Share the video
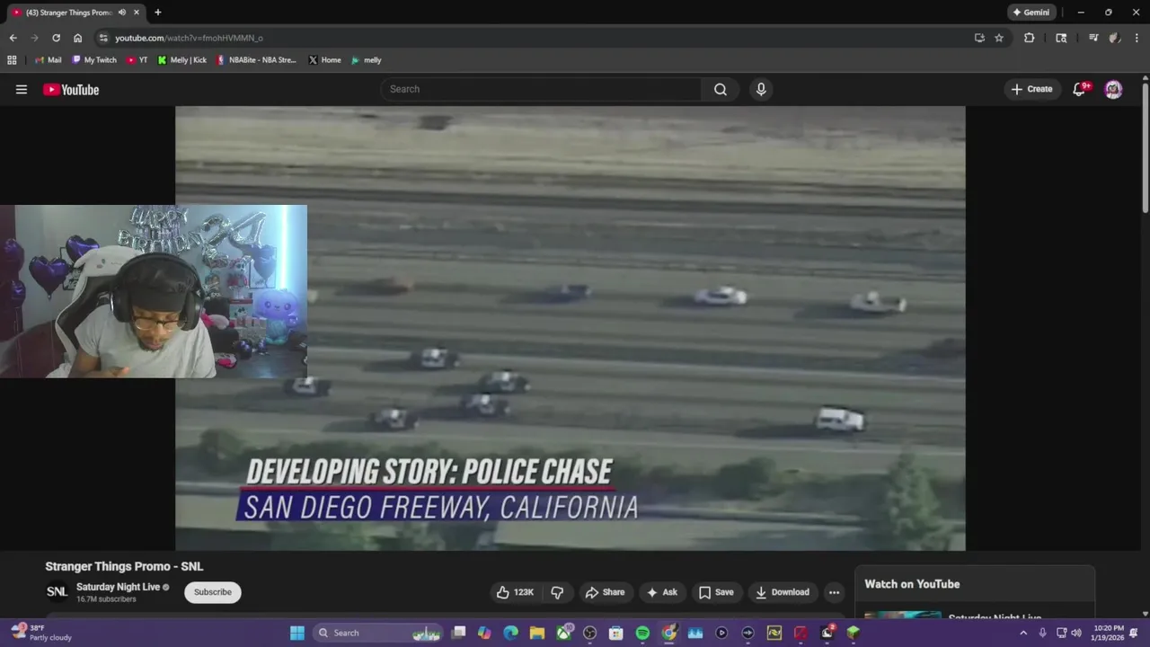The image size is (1150, 647). 605,592
